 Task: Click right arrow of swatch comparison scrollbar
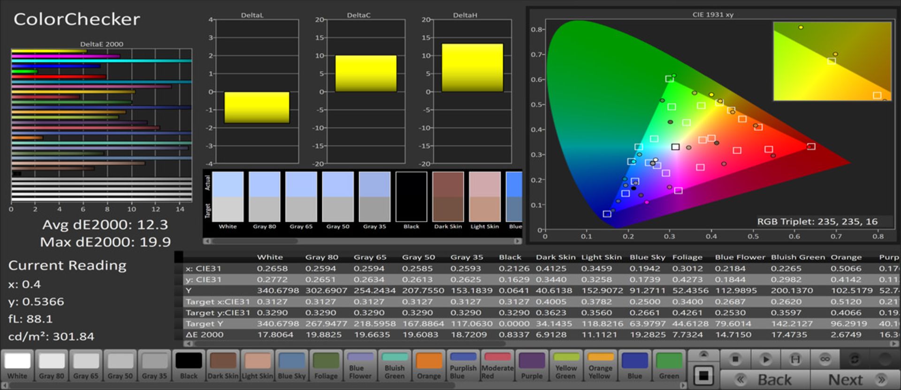(518, 241)
